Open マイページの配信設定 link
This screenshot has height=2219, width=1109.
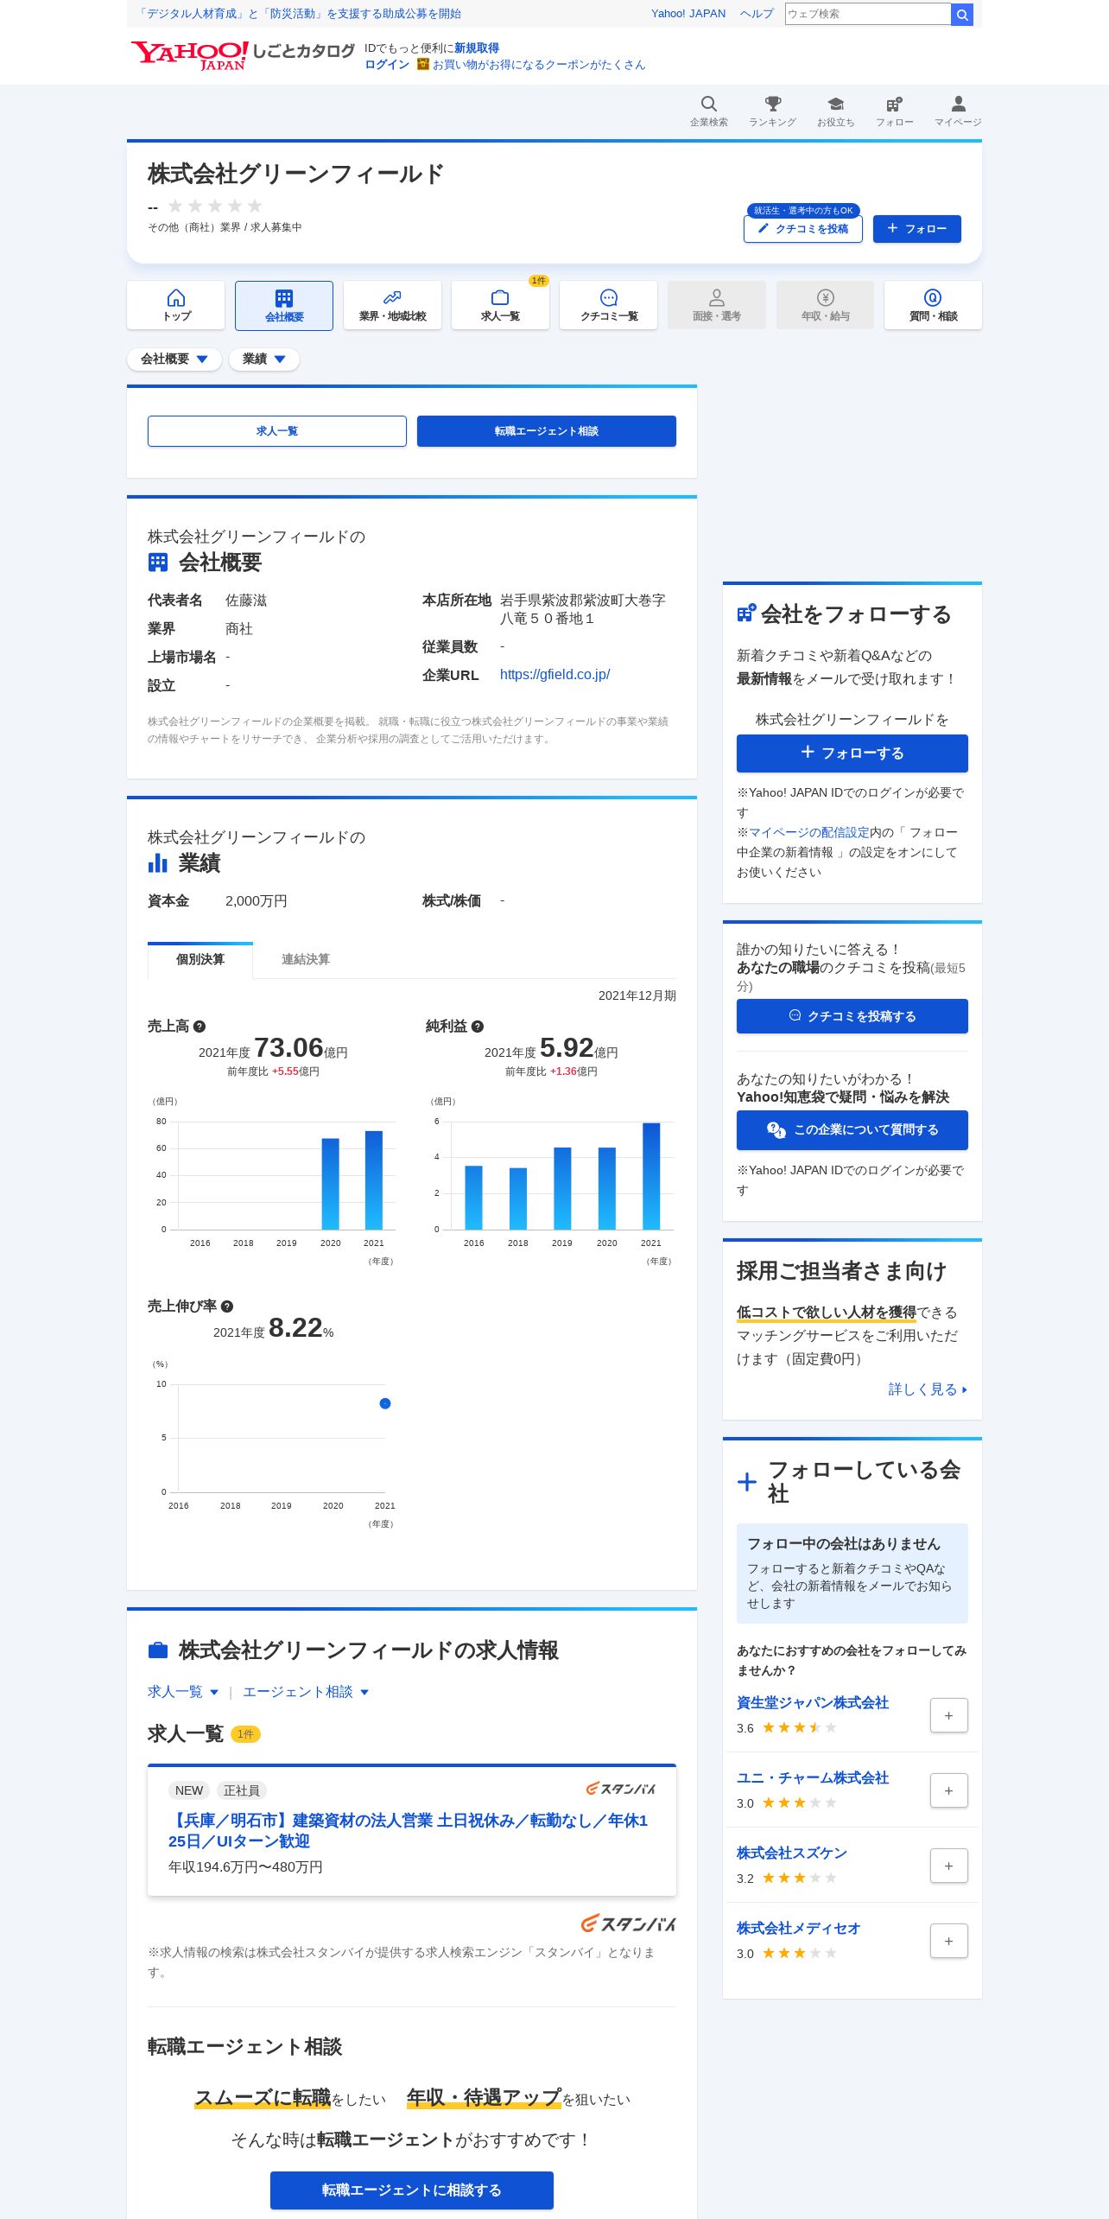tap(809, 832)
